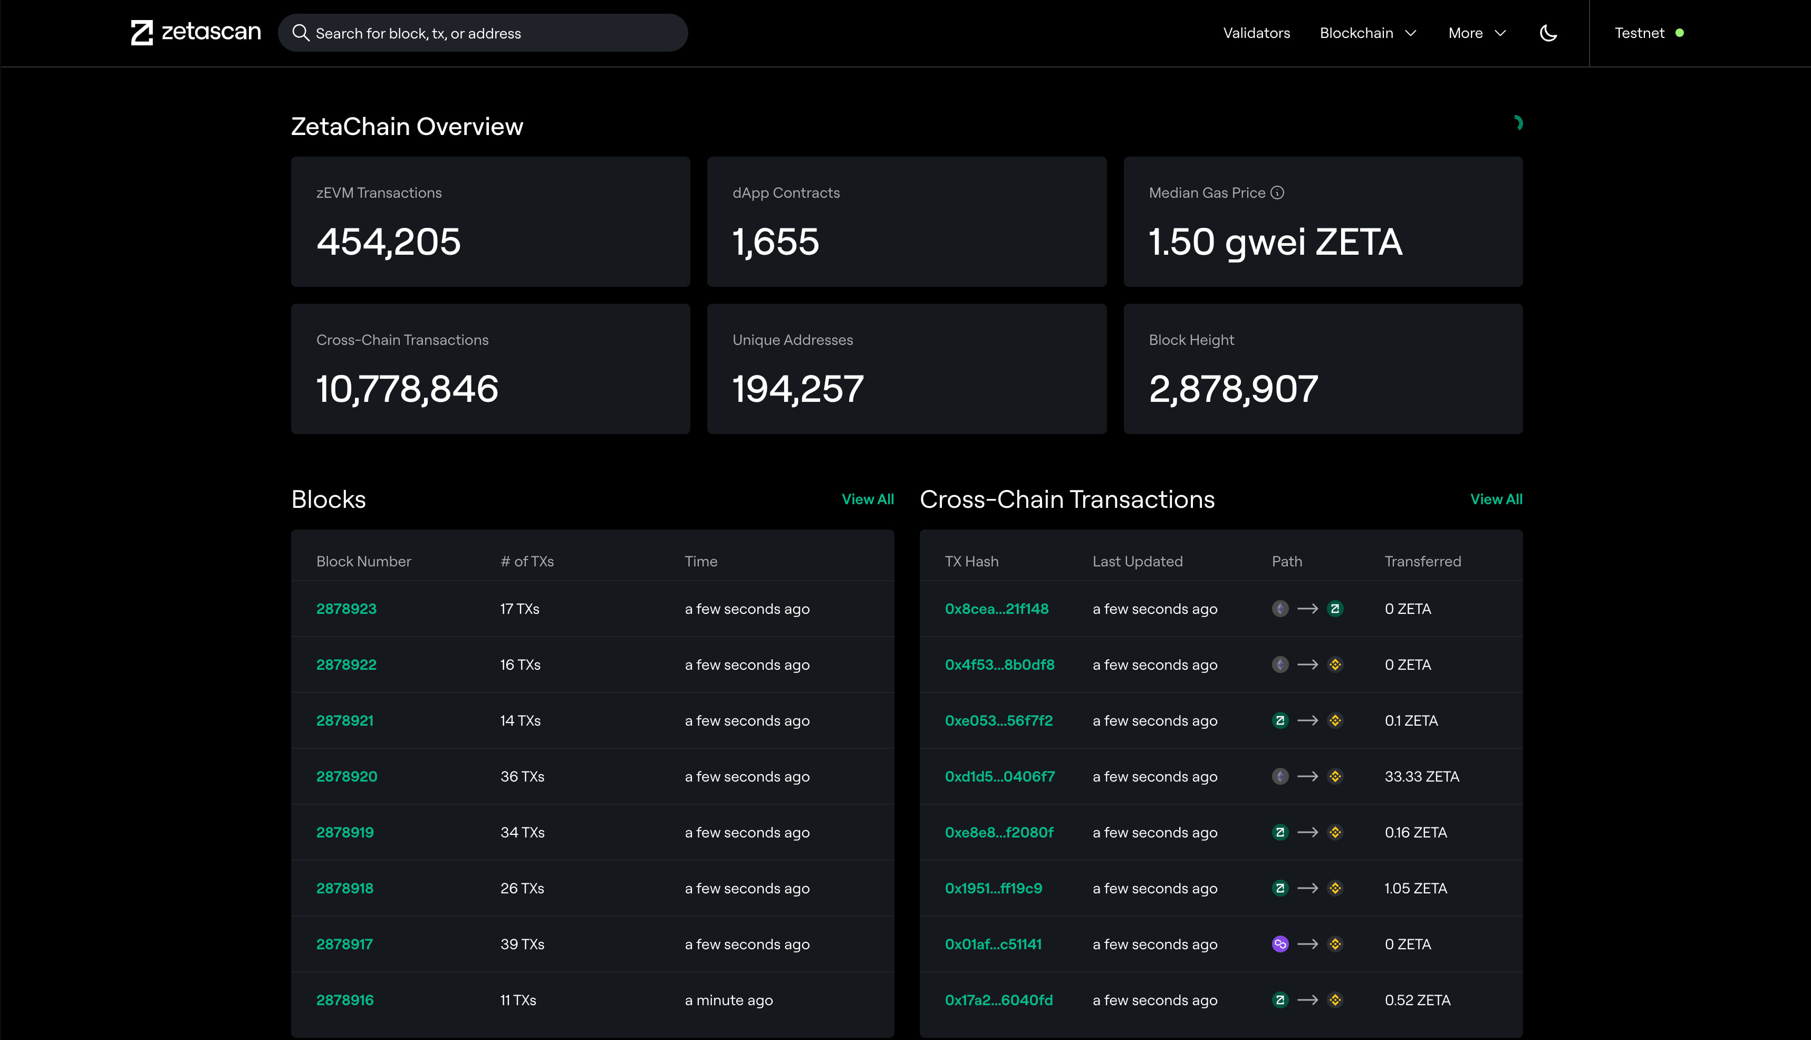Expand the Blockchain dropdown menu
This screenshot has height=1040, width=1811.
tap(1367, 33)
